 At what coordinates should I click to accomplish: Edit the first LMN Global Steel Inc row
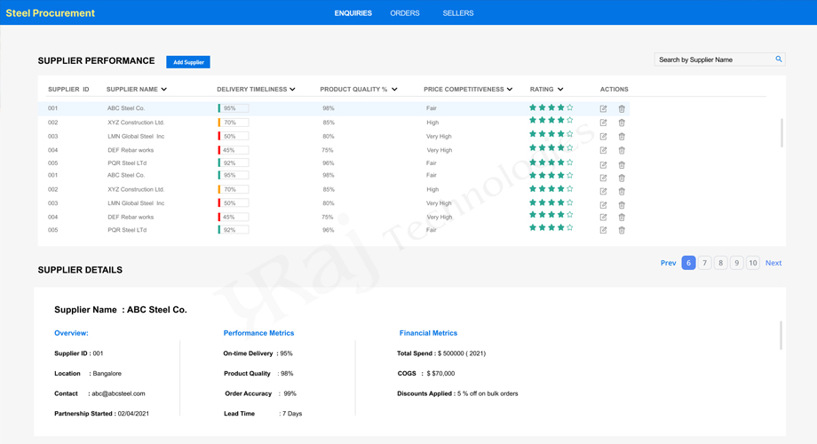click(603, 137)
